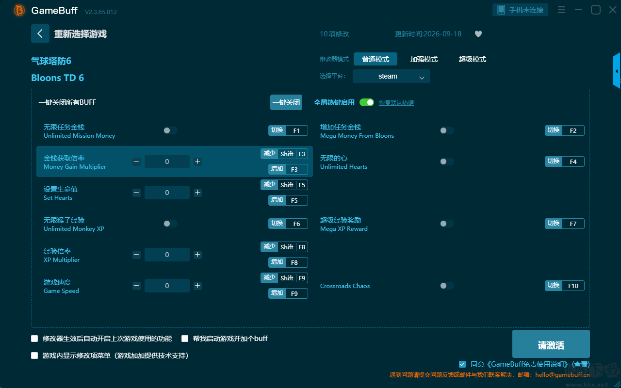The height and width of the screenshot is (388, 621).
Task: Check 游戏内显示修改项菜单 checkbox
Action: pyautogui.click(x=34, y=356)
